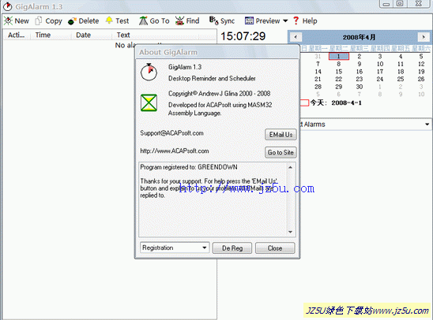This screenshot has width=433, height=320.
Task: Select April 1 in the calendar
Action: click(x=338, y=57)
